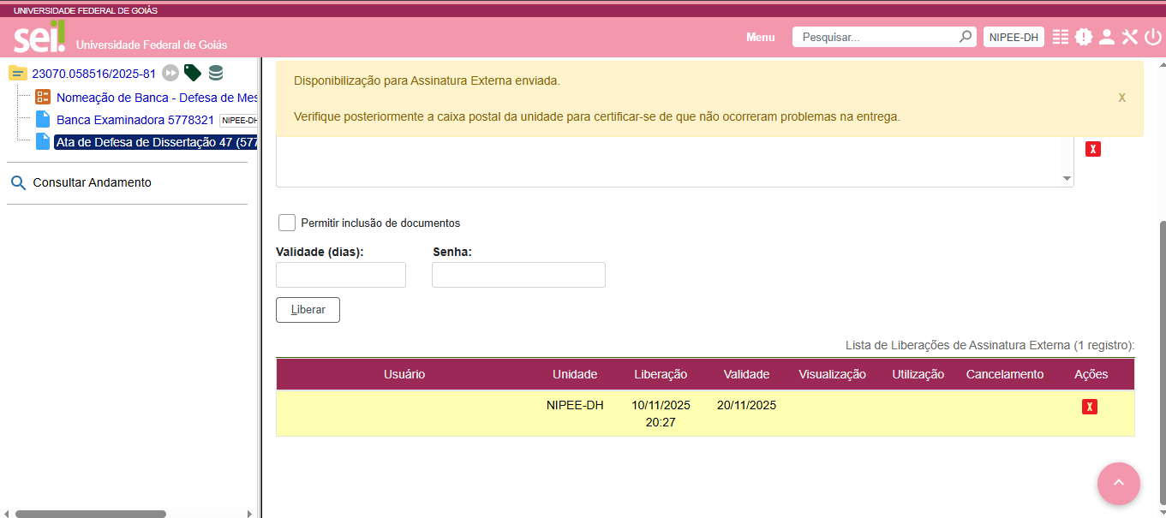Click the pink scroll-to-top circle
This screenshot has height=518, width=1166.
[1119, 484]
